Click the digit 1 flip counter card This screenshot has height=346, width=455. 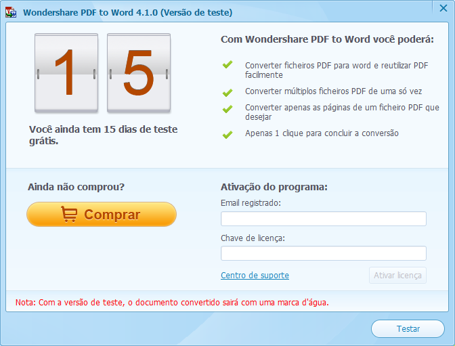pyautogui.click(x=66, y=72)
